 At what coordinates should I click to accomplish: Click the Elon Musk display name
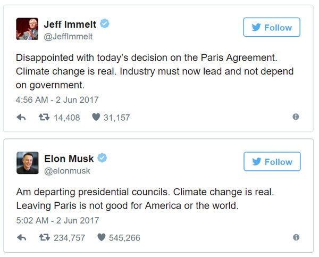tap(69, 159)
